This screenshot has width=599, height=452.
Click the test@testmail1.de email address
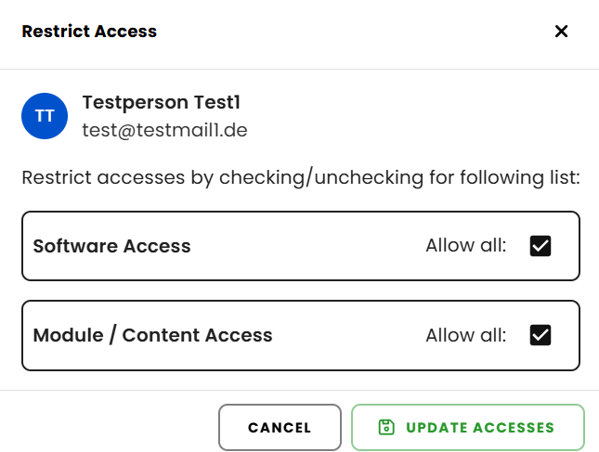(164, 130)
